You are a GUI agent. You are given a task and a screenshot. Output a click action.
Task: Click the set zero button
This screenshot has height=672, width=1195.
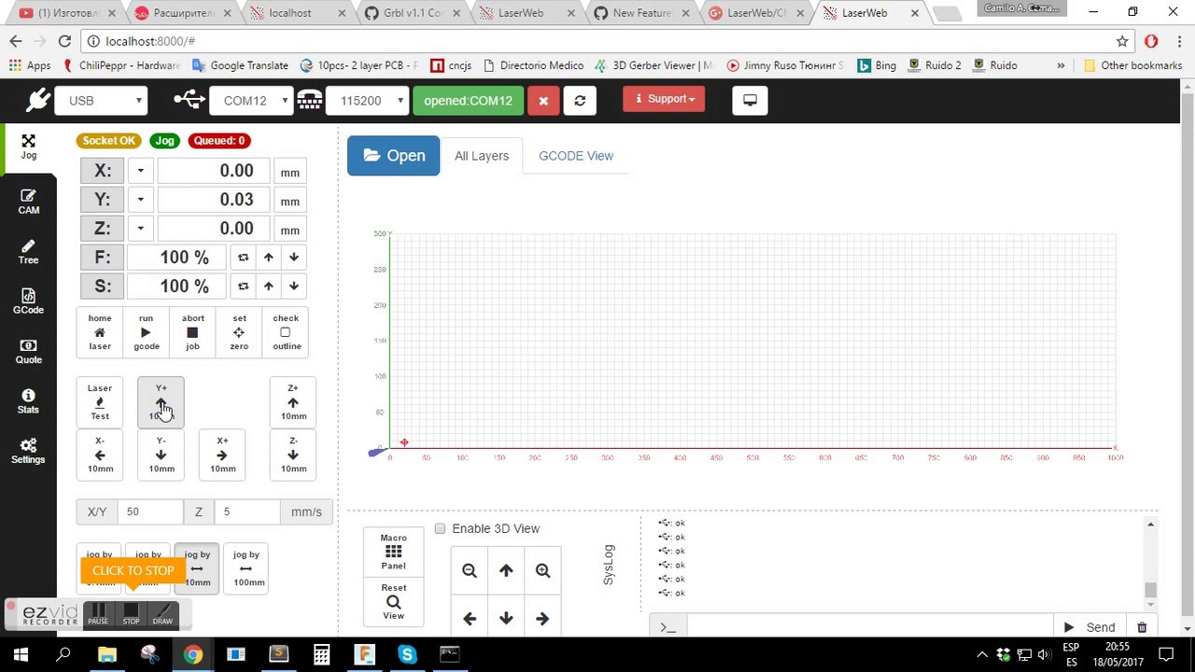[x=239, y=332]
